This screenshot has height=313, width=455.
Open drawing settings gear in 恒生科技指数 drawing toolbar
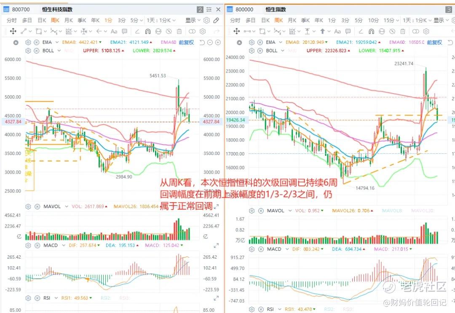click(203, 31)
